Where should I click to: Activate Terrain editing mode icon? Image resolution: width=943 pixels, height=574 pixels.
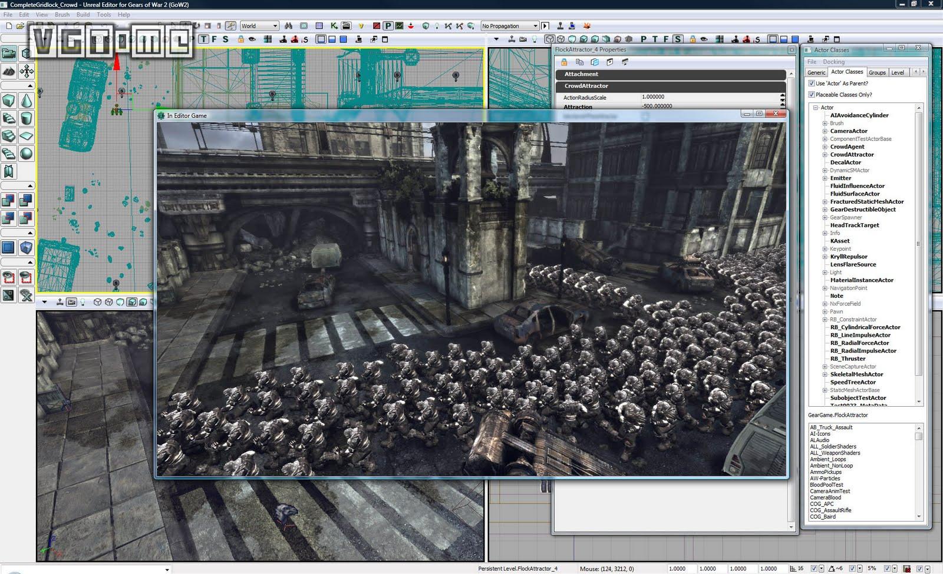tap(9, 72)
